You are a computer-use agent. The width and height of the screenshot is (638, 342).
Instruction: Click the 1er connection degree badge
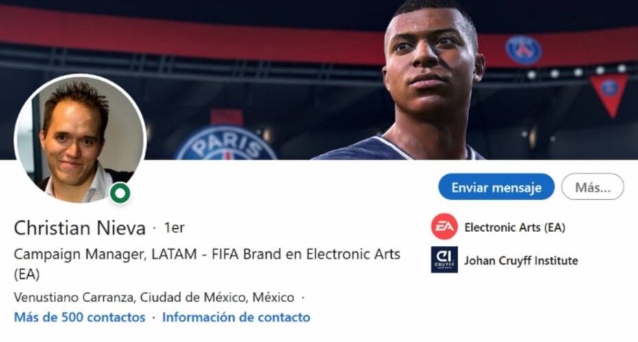coord(174,228)
